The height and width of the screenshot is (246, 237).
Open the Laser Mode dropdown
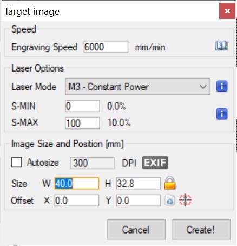(137, 87)
